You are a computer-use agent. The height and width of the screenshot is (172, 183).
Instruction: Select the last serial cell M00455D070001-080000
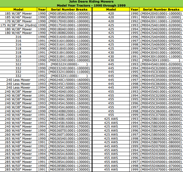[x=161, y=169]
